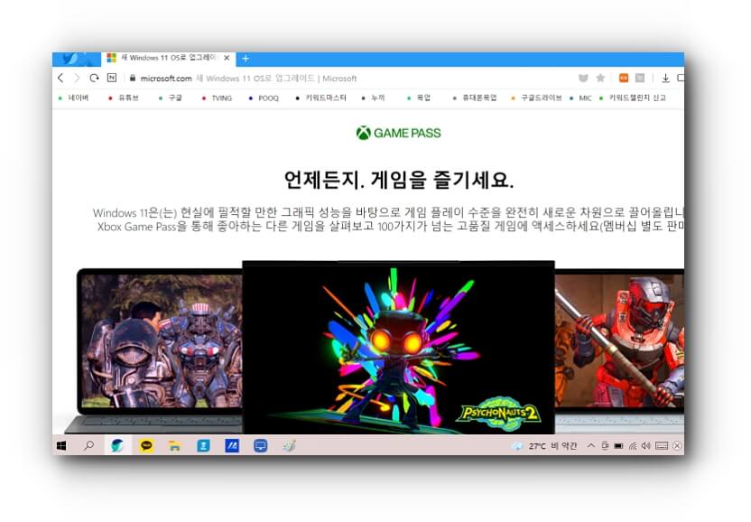The height and width of the screenshot is (522, 751).
Task: Click the red Halo Spartan laptop image
Action: [x=619, y=340]
